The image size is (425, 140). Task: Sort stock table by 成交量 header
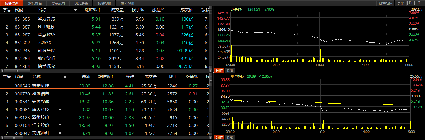(x=151, y=77)
